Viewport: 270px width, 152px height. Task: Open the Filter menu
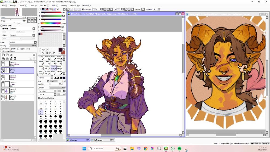tap(55, 5)
